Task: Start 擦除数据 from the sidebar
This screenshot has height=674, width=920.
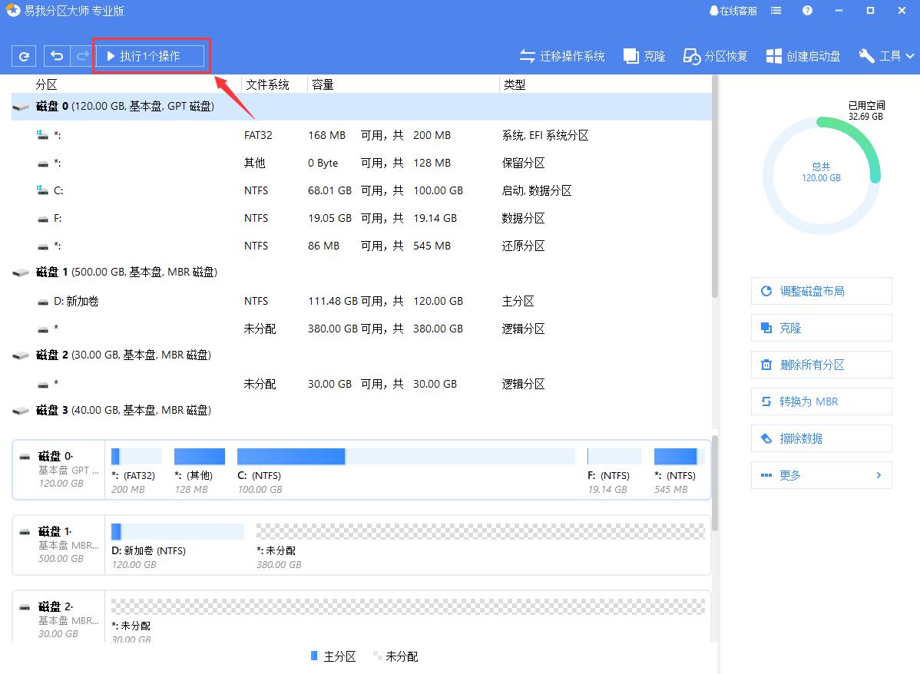Action: tap(821, 438)
